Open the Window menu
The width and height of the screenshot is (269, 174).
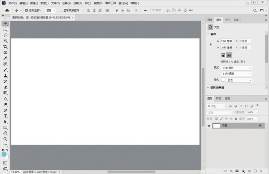click(x=123, y=3)
